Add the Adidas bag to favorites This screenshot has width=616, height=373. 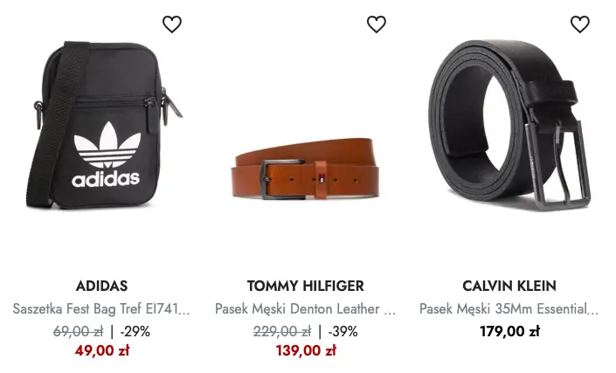point(172,24)
